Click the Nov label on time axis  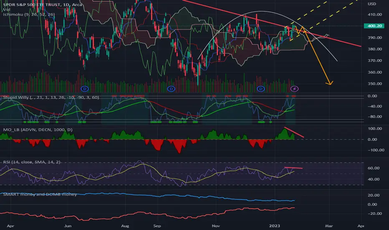(216, 226)
